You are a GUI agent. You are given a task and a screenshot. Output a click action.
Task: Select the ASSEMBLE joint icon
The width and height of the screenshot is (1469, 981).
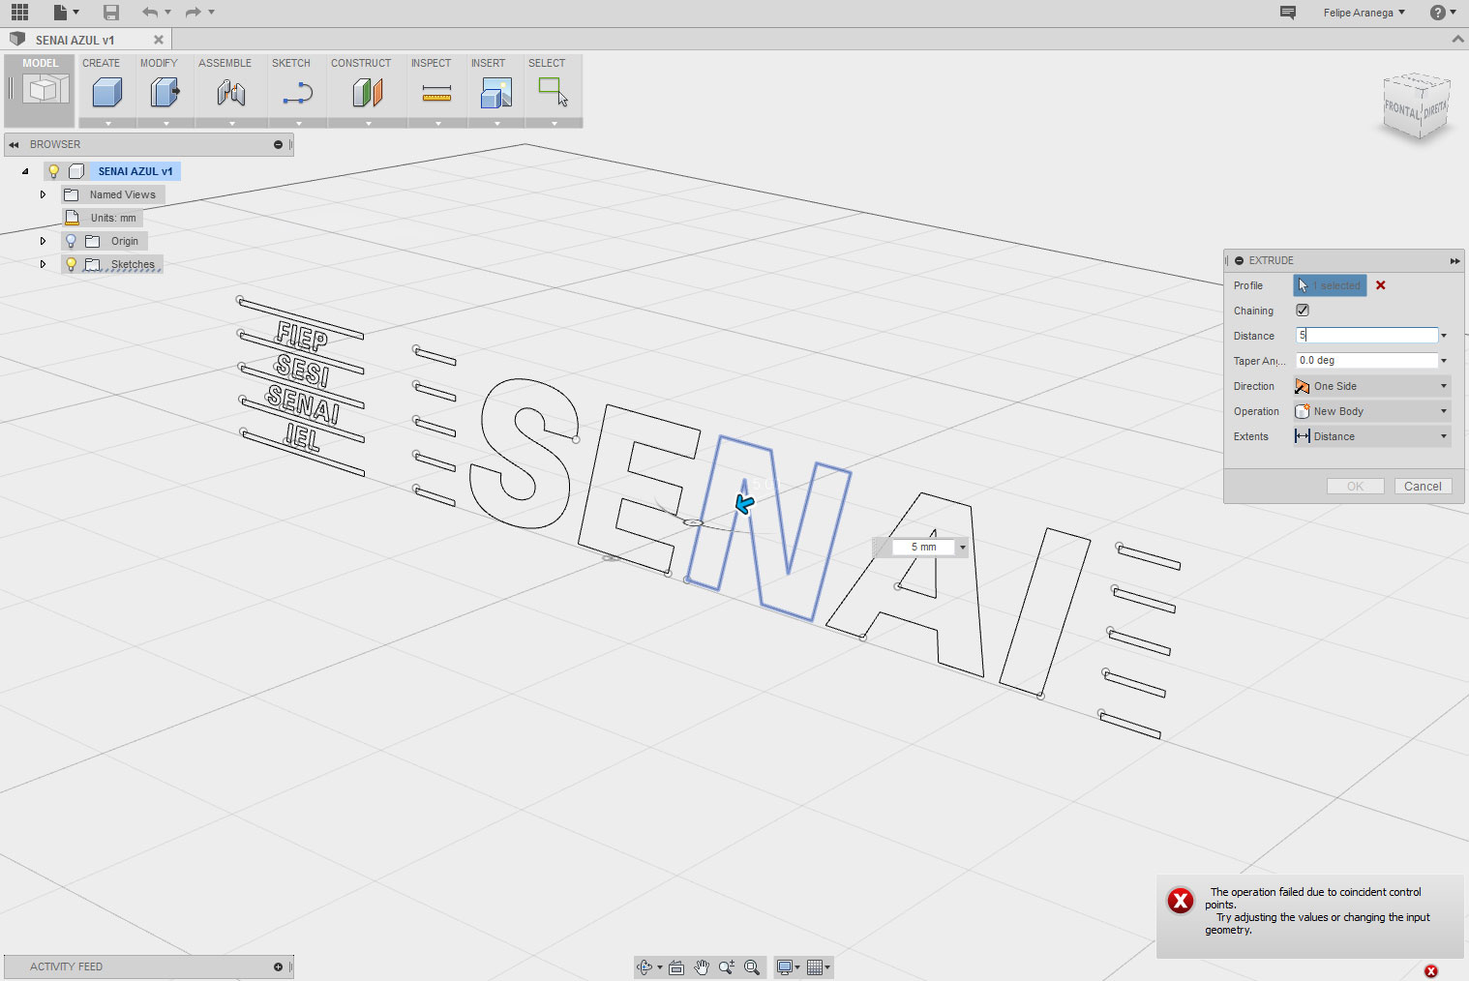(x=231, y=93)
